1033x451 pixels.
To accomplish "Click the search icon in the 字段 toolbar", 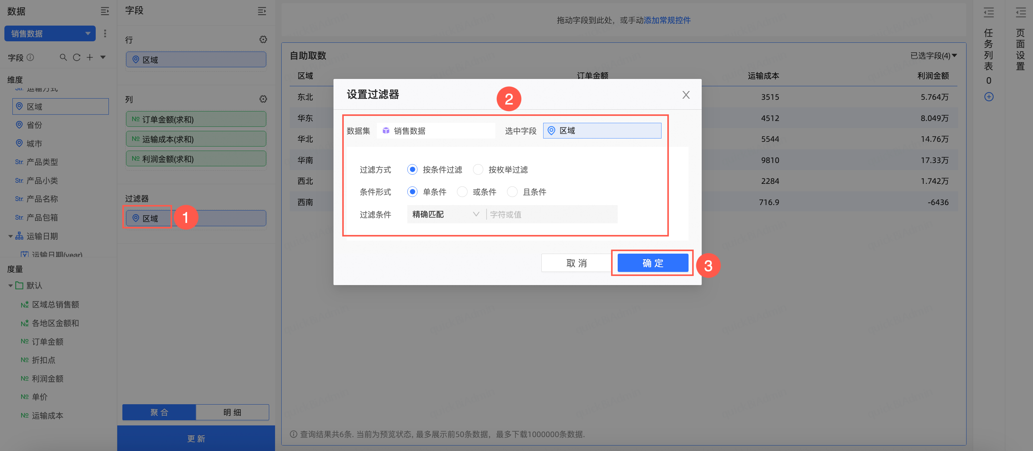I will [x=63, y=57].
